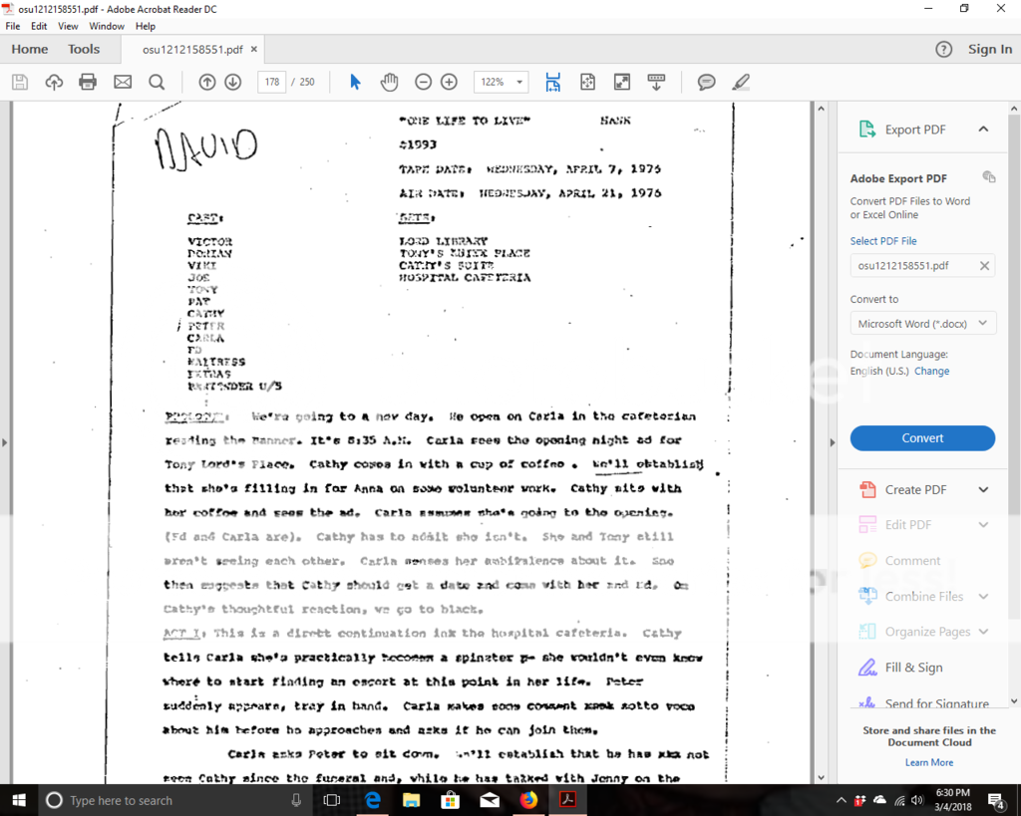Launch Firefox from the taskbar
The image size is (1021, 816).
coord(528,800)
